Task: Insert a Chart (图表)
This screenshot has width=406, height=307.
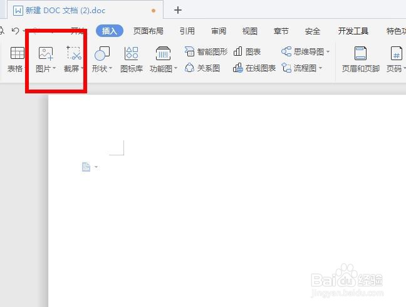Action: tap(247, 52)
